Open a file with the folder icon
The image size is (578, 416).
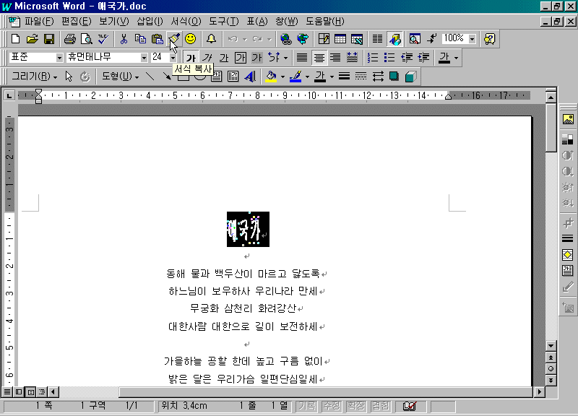click(x=32, y=39)
